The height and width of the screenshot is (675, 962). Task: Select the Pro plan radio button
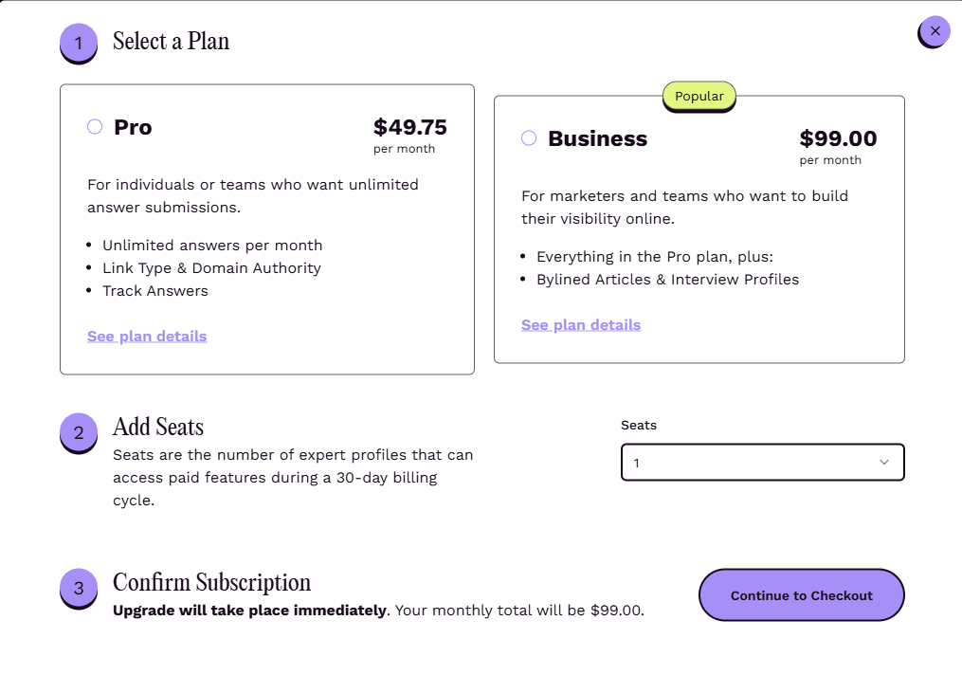(x=94, y=126)
